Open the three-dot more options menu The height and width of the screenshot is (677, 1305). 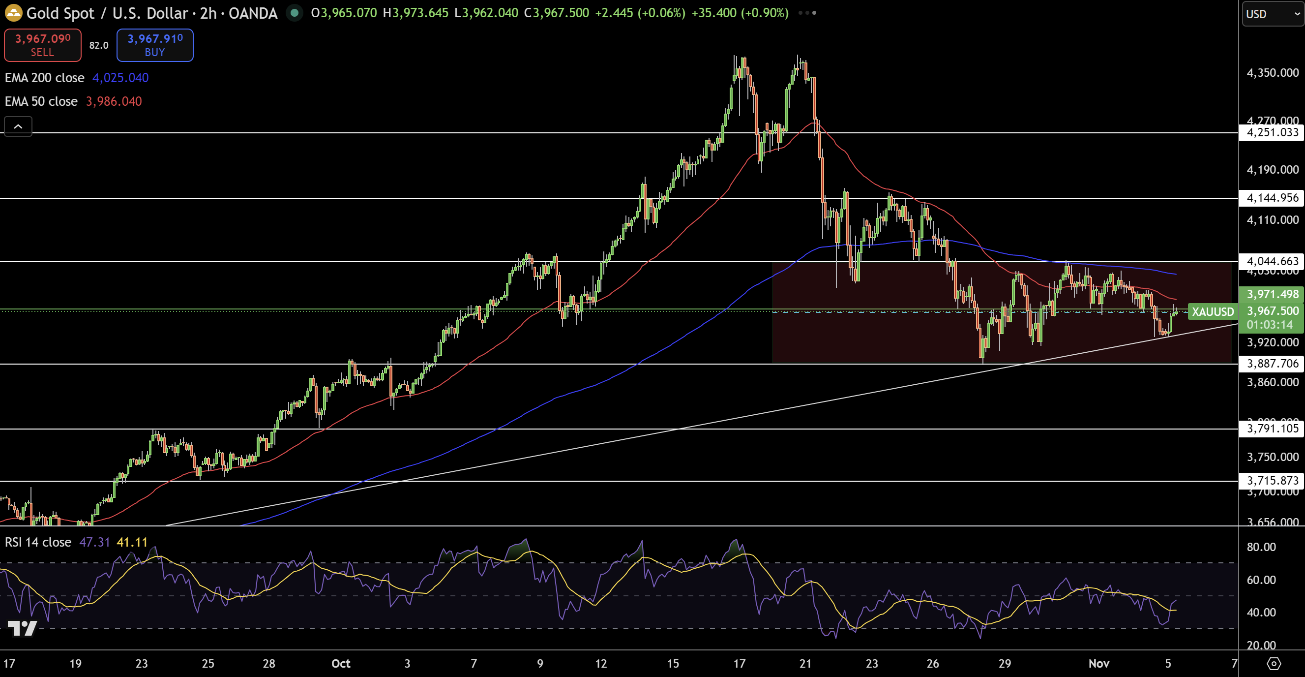coord(807,13)
